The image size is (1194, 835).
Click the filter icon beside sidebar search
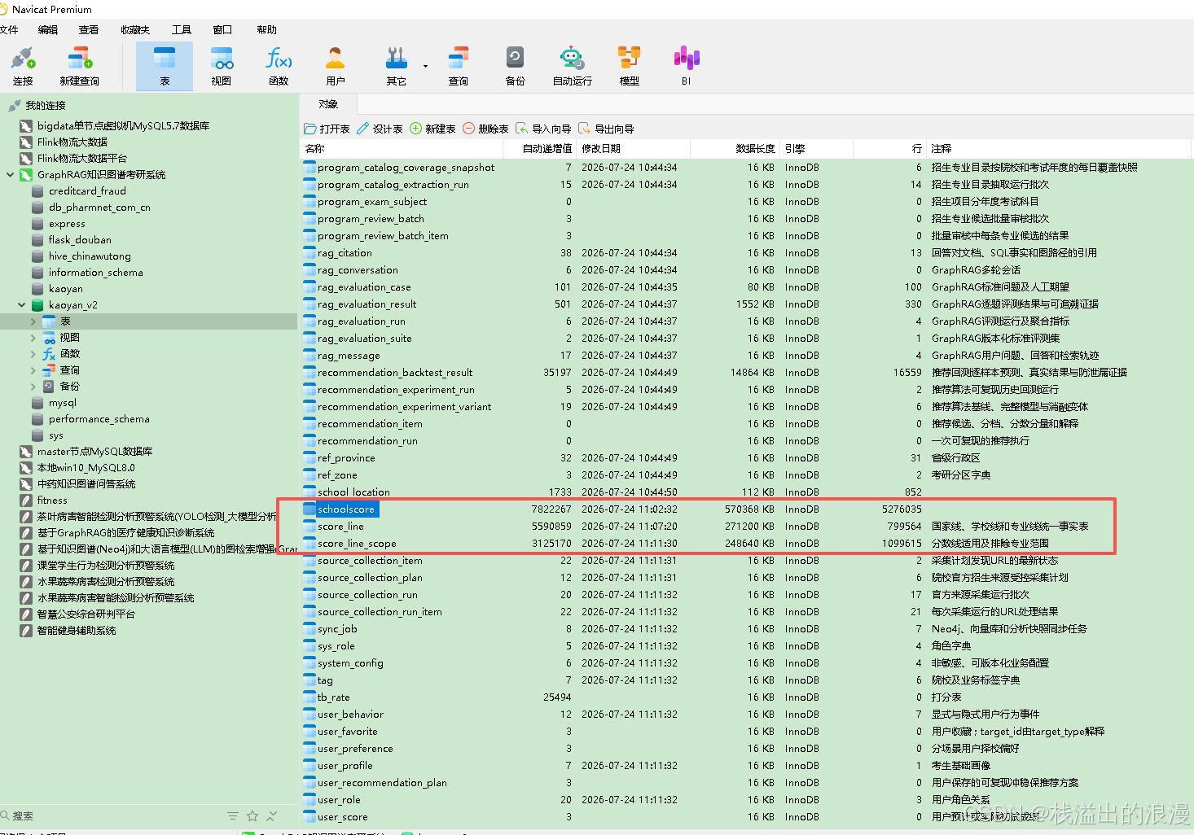233,815
